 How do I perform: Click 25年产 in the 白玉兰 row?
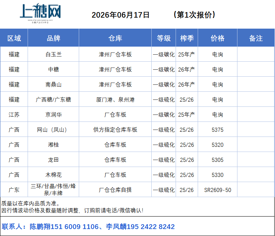187,54
